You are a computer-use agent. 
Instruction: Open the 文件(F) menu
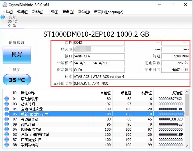point(8,12)
